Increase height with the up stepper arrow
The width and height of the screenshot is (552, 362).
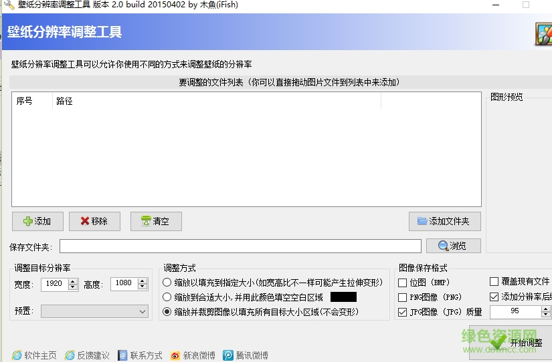point(143,281)
